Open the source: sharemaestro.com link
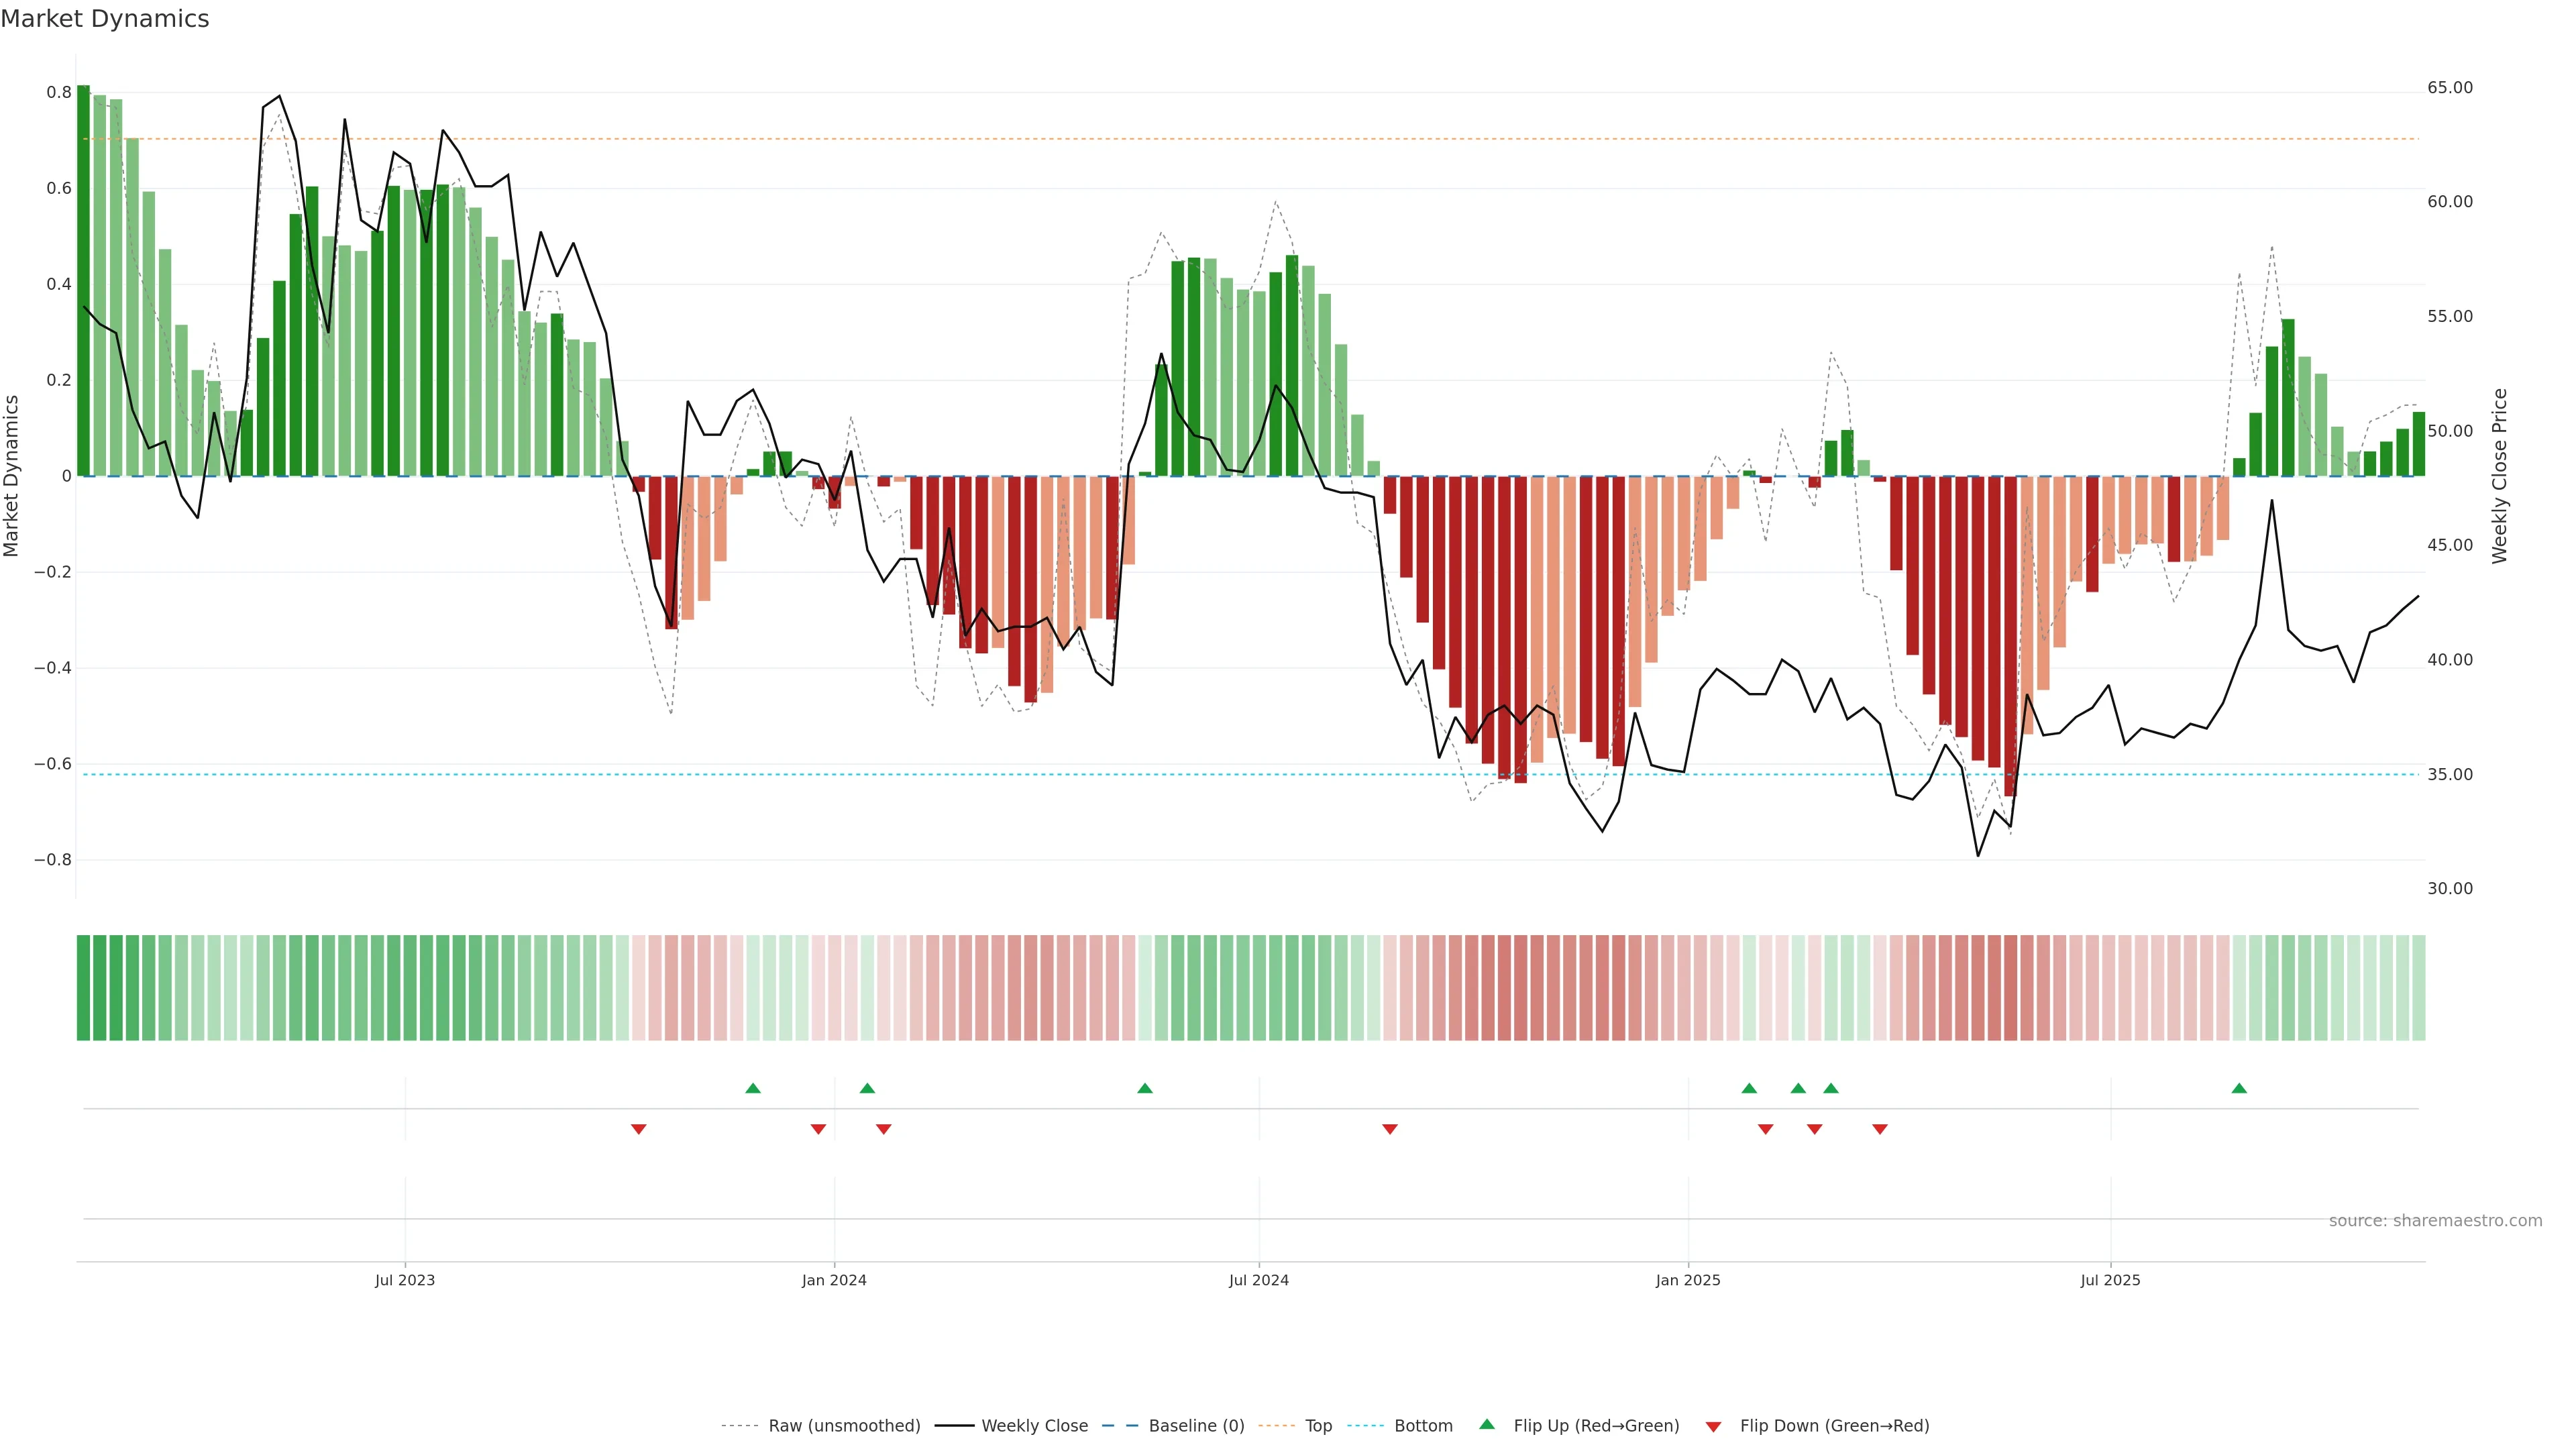Viewport: 2576px width, 1449px height. [2435, 1220]
